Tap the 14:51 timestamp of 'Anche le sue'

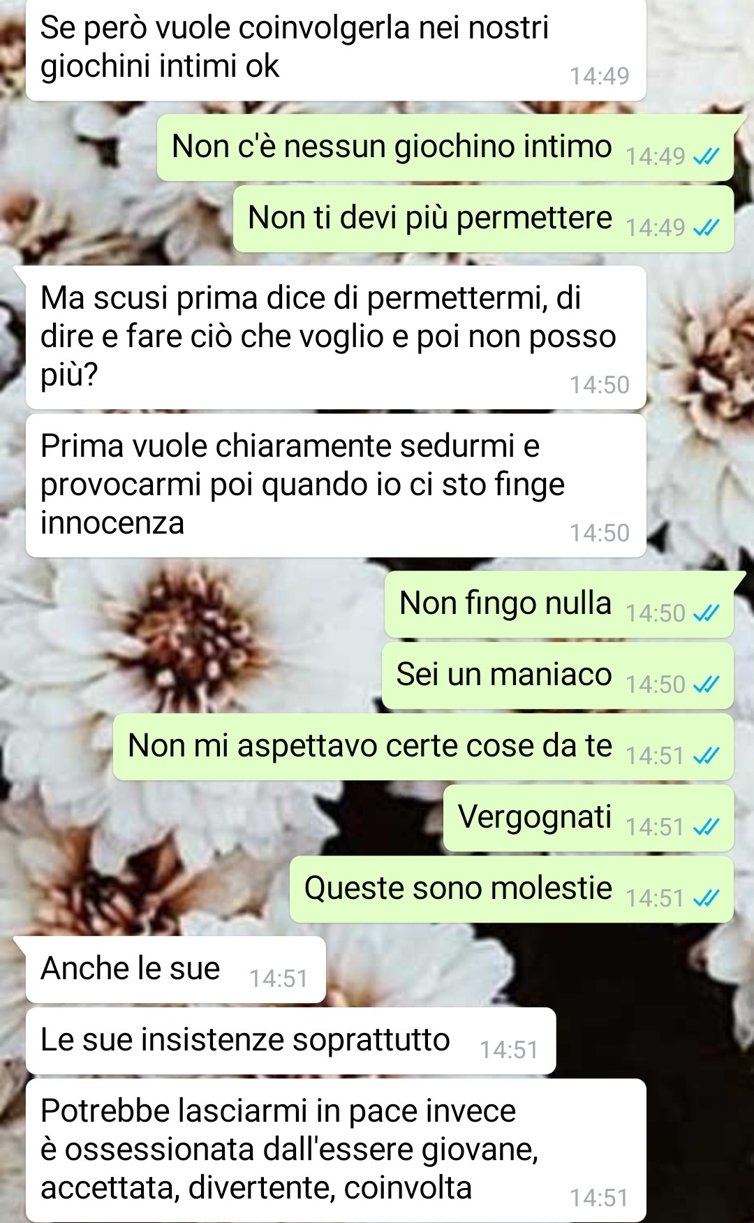(279, 979)
